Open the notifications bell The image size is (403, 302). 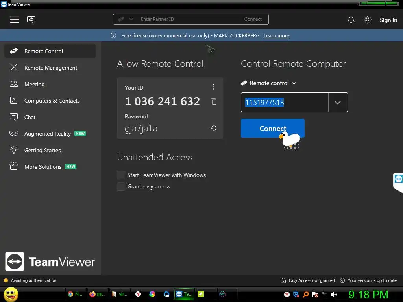click(351, 20)
